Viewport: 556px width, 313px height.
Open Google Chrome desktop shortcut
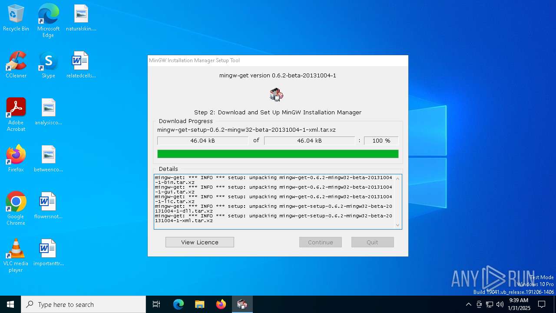[x=16, y=209]
